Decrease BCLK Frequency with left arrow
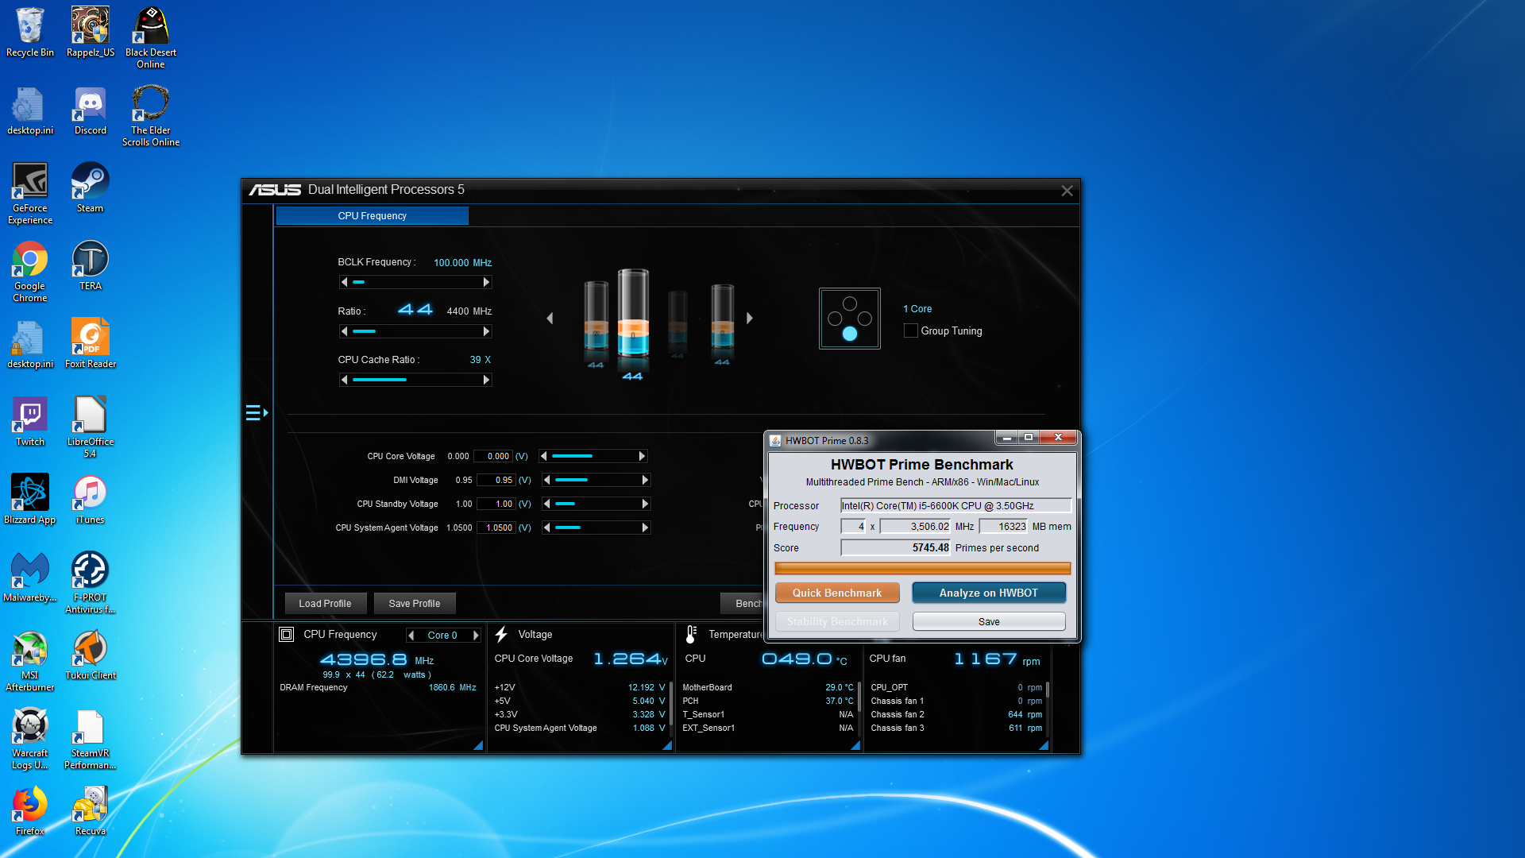The image size is (1525, 858). pos(344,282)
